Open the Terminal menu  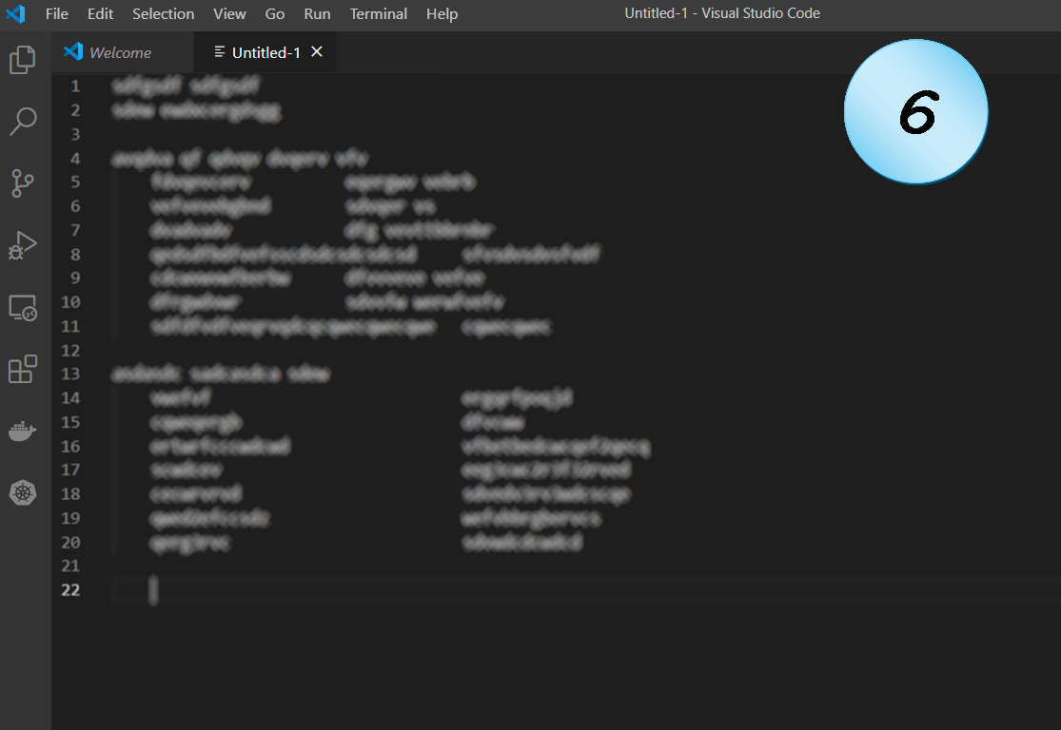(378, 14)
